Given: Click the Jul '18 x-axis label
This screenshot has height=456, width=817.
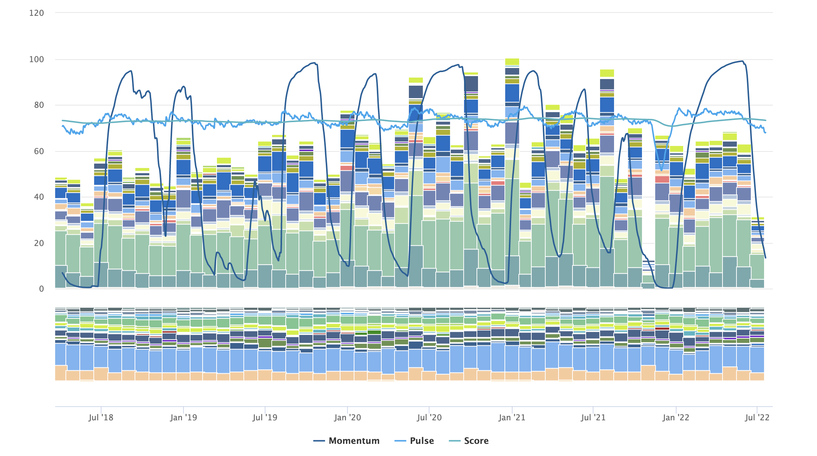Looking at the screenshot, I should [101, 417].
